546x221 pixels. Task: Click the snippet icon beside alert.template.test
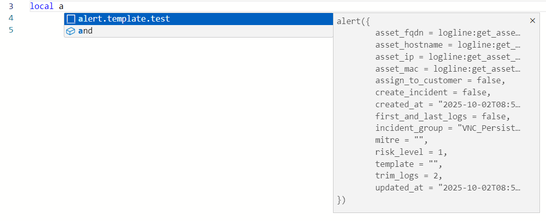tap(71, 19)
